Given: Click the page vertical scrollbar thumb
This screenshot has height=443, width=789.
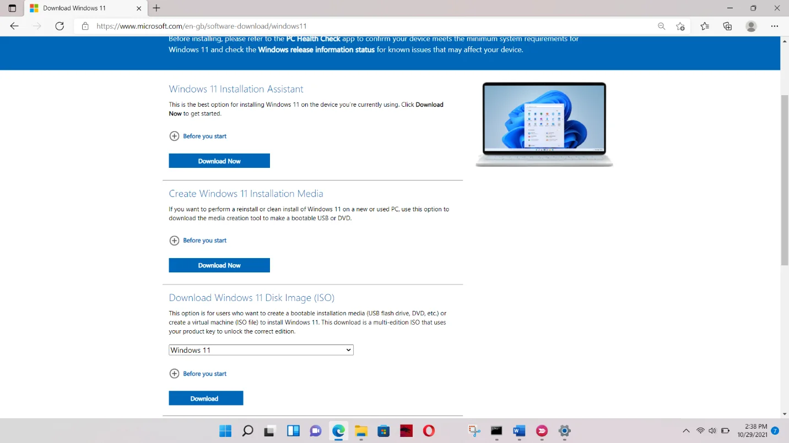Looking at the screenshot, I should 785,179.
